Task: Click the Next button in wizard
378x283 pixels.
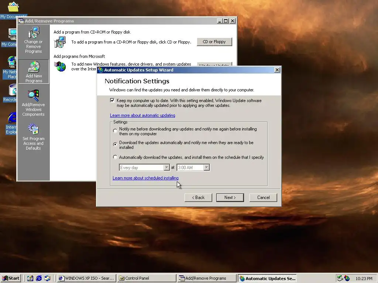Action: click(x=230, y=198)
